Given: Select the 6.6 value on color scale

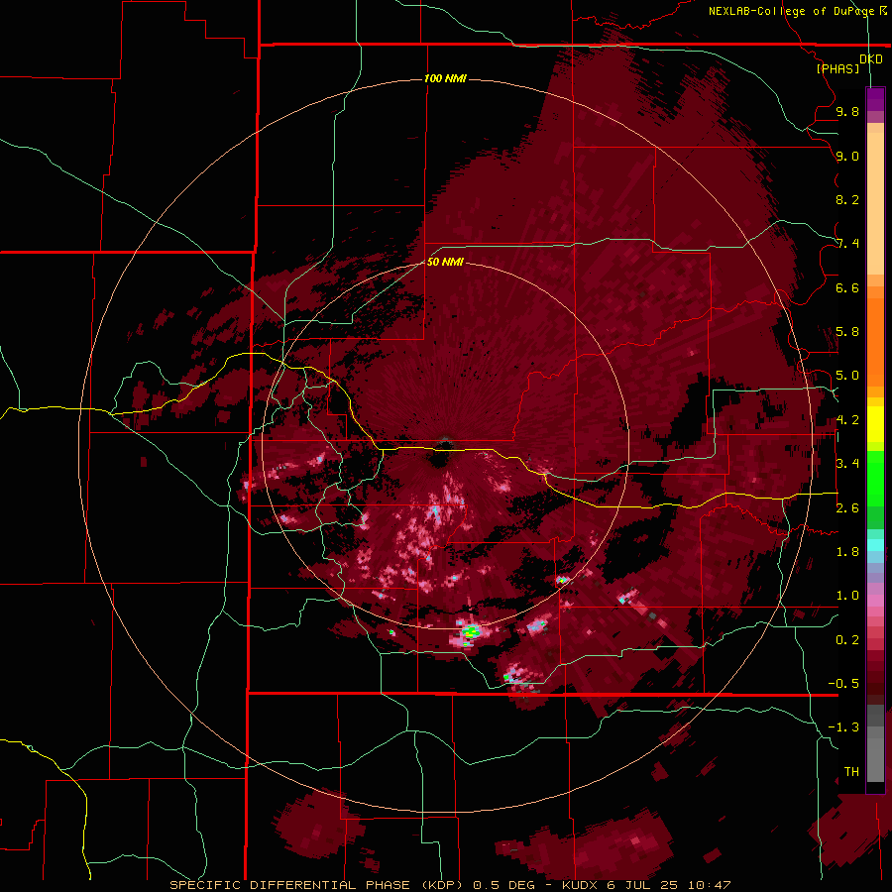Looking at the screenshot, I should [847, 287].
